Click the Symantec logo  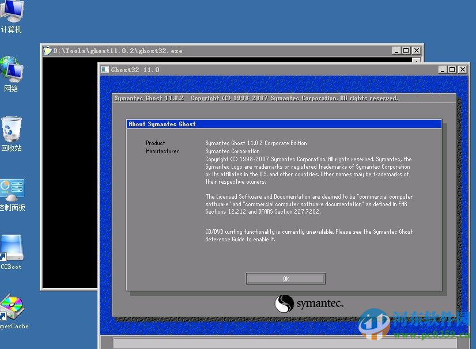tap(309, 303)
